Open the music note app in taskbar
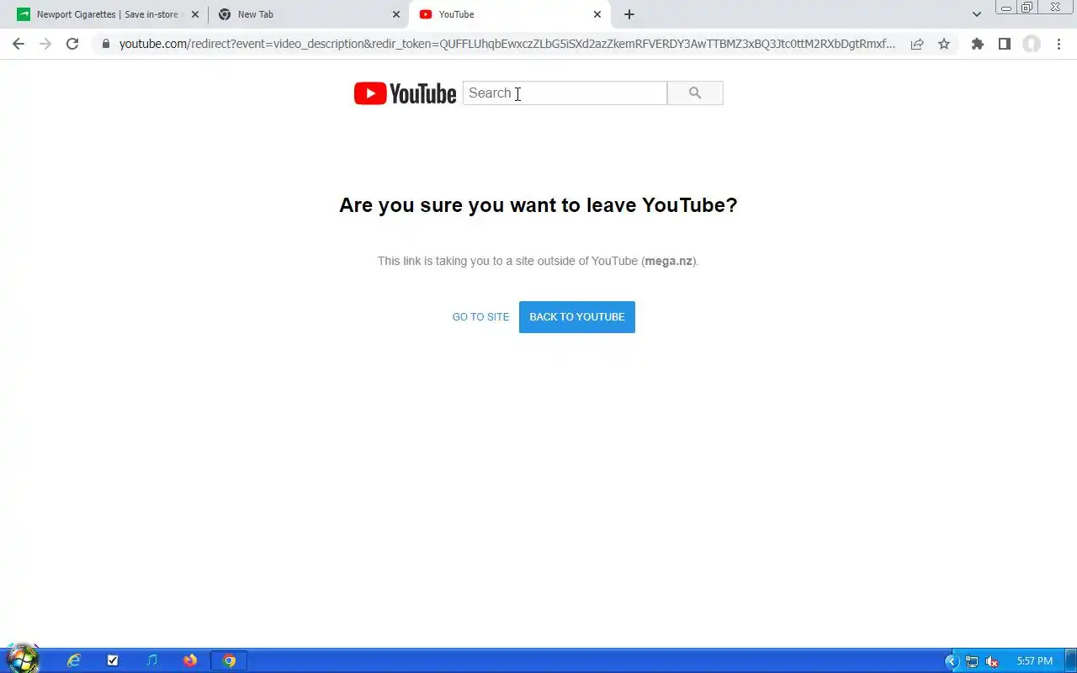1077x673 pixels. [151, 661]
